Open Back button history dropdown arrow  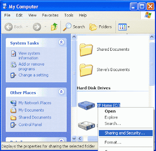pos(27,27)
